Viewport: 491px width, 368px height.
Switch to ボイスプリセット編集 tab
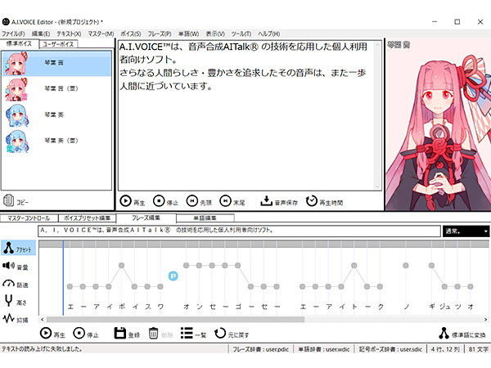pyautogui.click(x=87, y=218)
